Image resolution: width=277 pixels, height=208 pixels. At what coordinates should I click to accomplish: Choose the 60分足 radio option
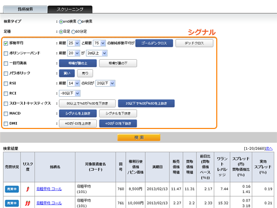[73, 32]
